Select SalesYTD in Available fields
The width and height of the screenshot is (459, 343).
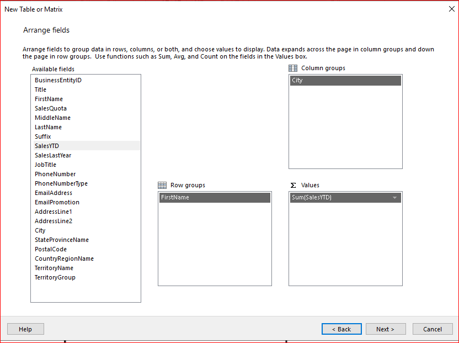pos(47,146)
